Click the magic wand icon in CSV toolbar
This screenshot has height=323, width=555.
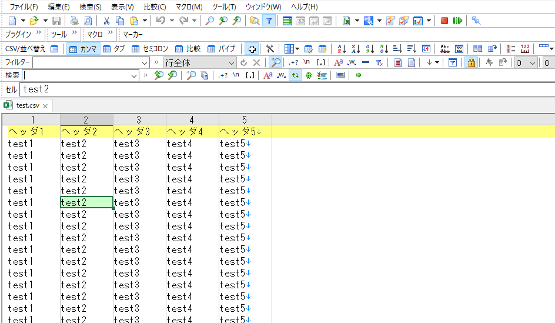click(270, 48)
